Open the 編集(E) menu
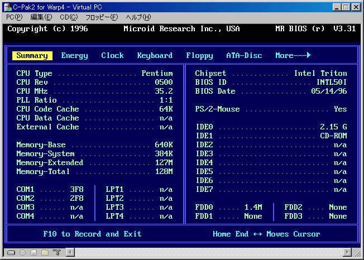The height and width of the screenshot is (260, 364). click(41, 17)
